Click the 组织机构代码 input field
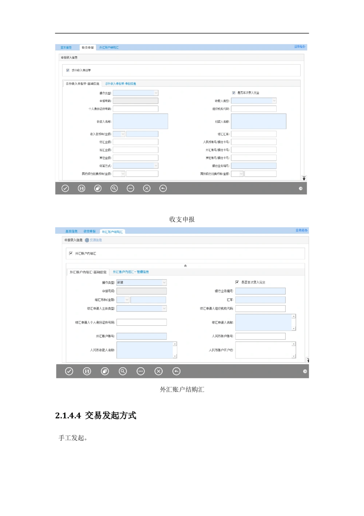 254,109
